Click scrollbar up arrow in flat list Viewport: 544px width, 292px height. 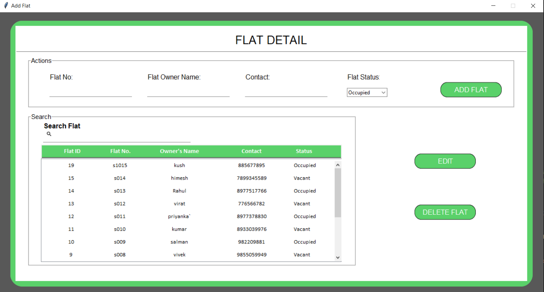pyautogui.click(x=338, y=165)
